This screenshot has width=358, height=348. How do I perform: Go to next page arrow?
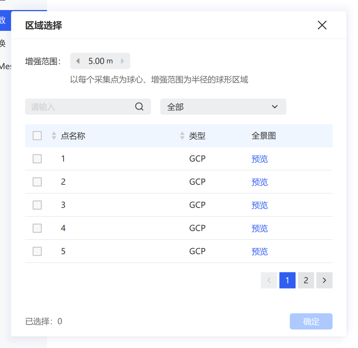coord(324,280)
